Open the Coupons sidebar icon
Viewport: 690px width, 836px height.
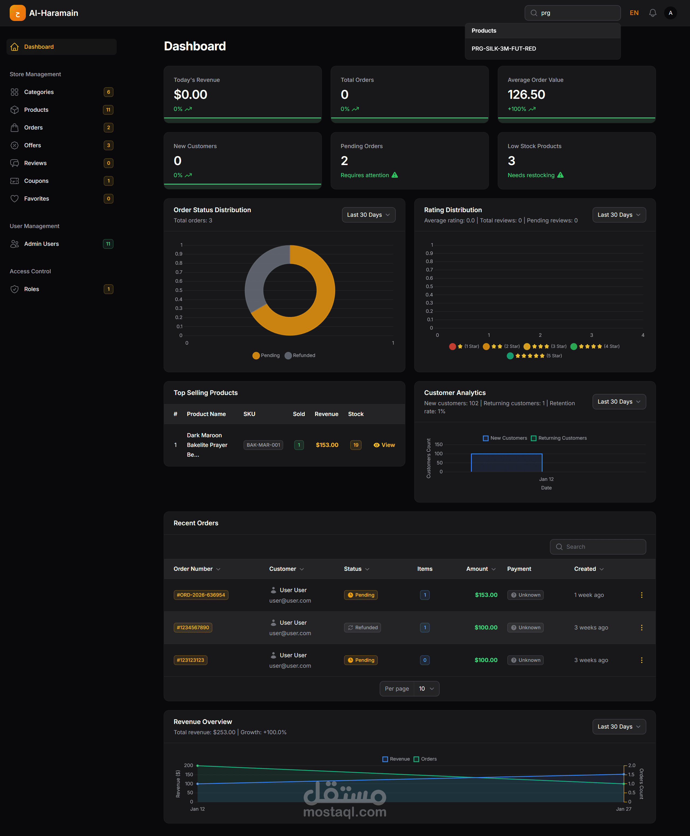(15, 181)
